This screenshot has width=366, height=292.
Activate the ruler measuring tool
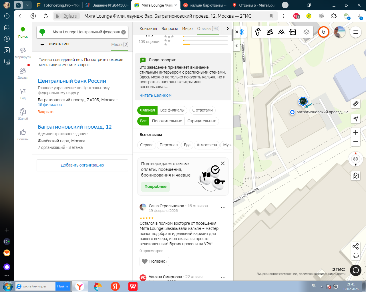pos(356,104)
